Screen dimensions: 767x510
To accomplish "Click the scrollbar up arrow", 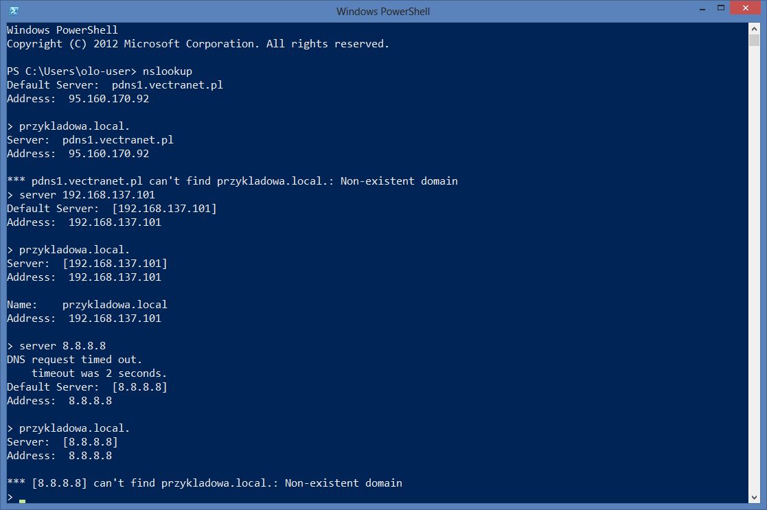I will click(754, 29).
